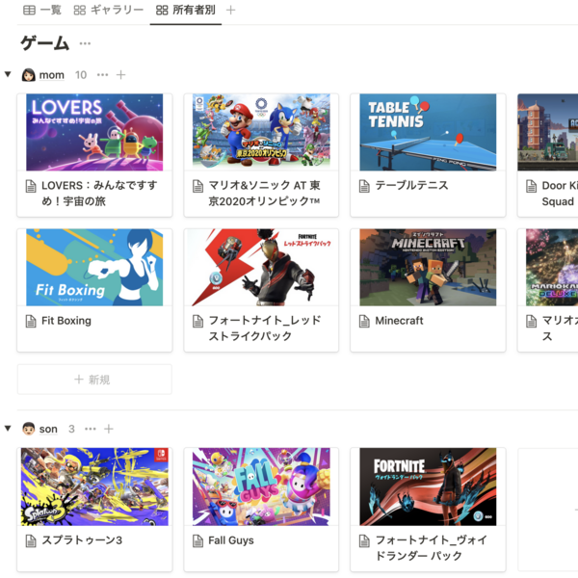Image resolution: width=578 pixels, height=578 pixels.
Task: Click the son group count 3
Action: click(71, 429)
